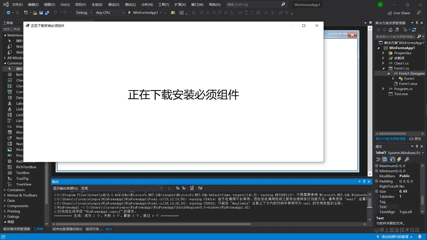Screen dimensions: 427x240
Task: Click the sync/refresh icon in Solution Explorer
Action: point(414,30)
